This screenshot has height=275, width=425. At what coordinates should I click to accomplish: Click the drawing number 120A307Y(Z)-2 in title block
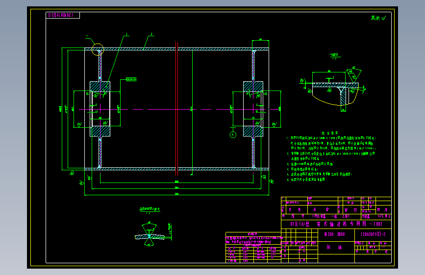tap(373, 234)
